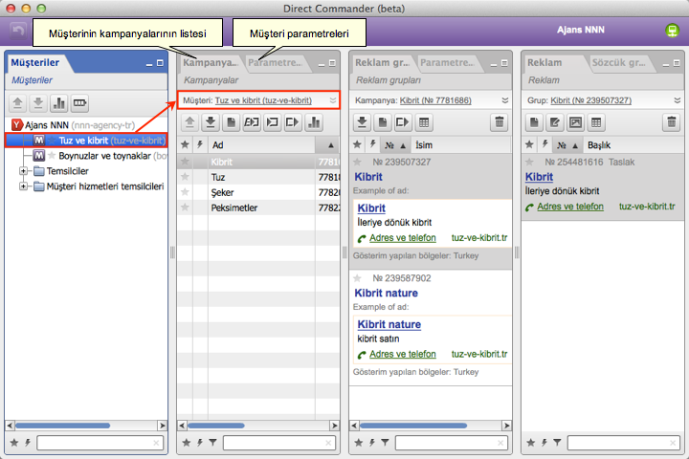The height and width of the screenshot is (459, 689).
Task: Open statistics chart in the Müşteriler toolbar
Action: pos(59,103)
